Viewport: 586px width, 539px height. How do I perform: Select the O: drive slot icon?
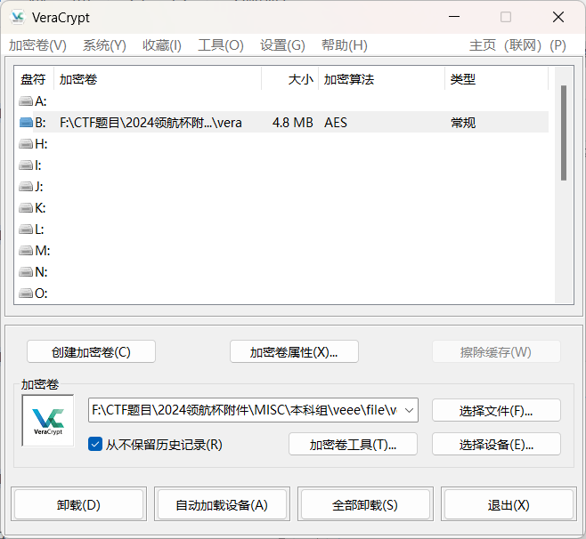coord(26,294)
